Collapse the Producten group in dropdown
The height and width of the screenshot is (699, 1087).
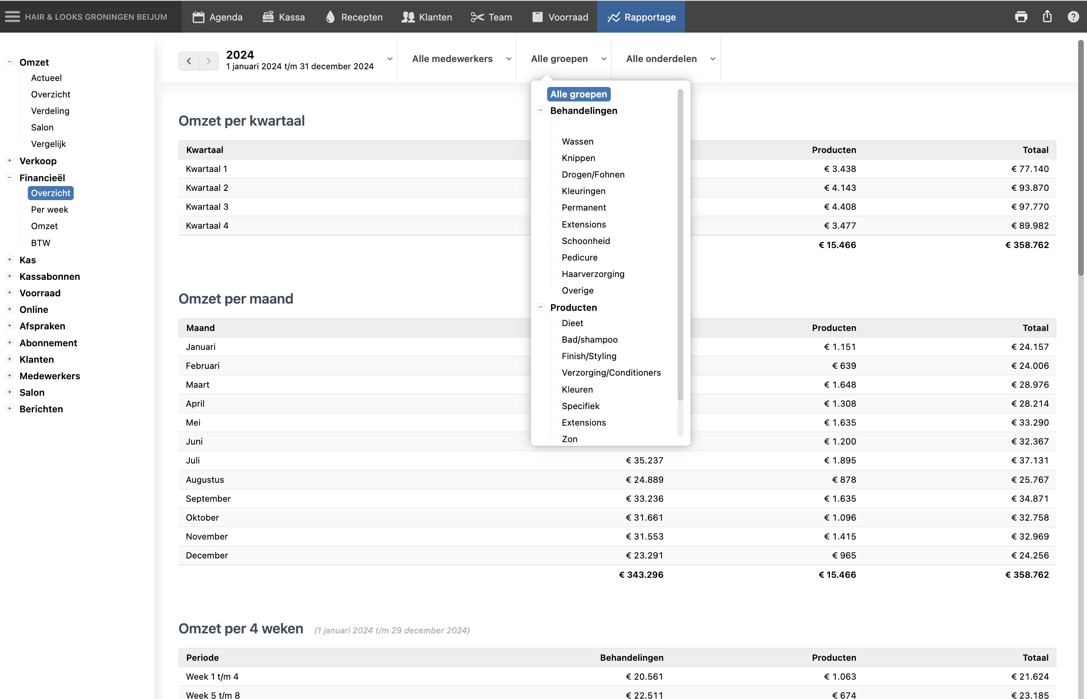click(540, 307)
